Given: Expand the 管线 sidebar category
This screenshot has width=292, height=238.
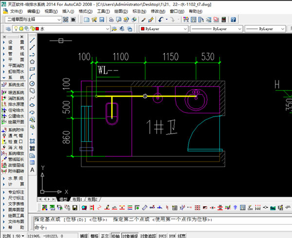Looking at the screenshot, I should point(16,53).
